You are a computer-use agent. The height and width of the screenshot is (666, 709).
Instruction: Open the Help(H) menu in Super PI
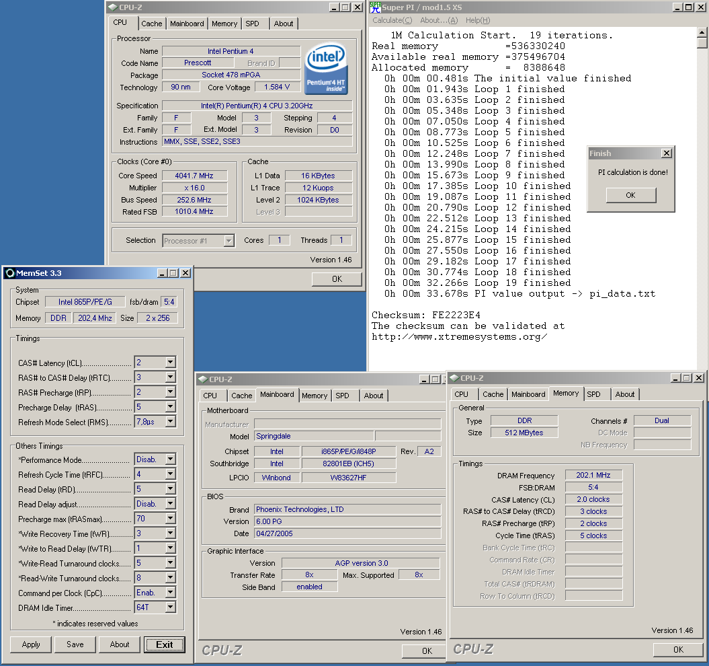point(478,20)
